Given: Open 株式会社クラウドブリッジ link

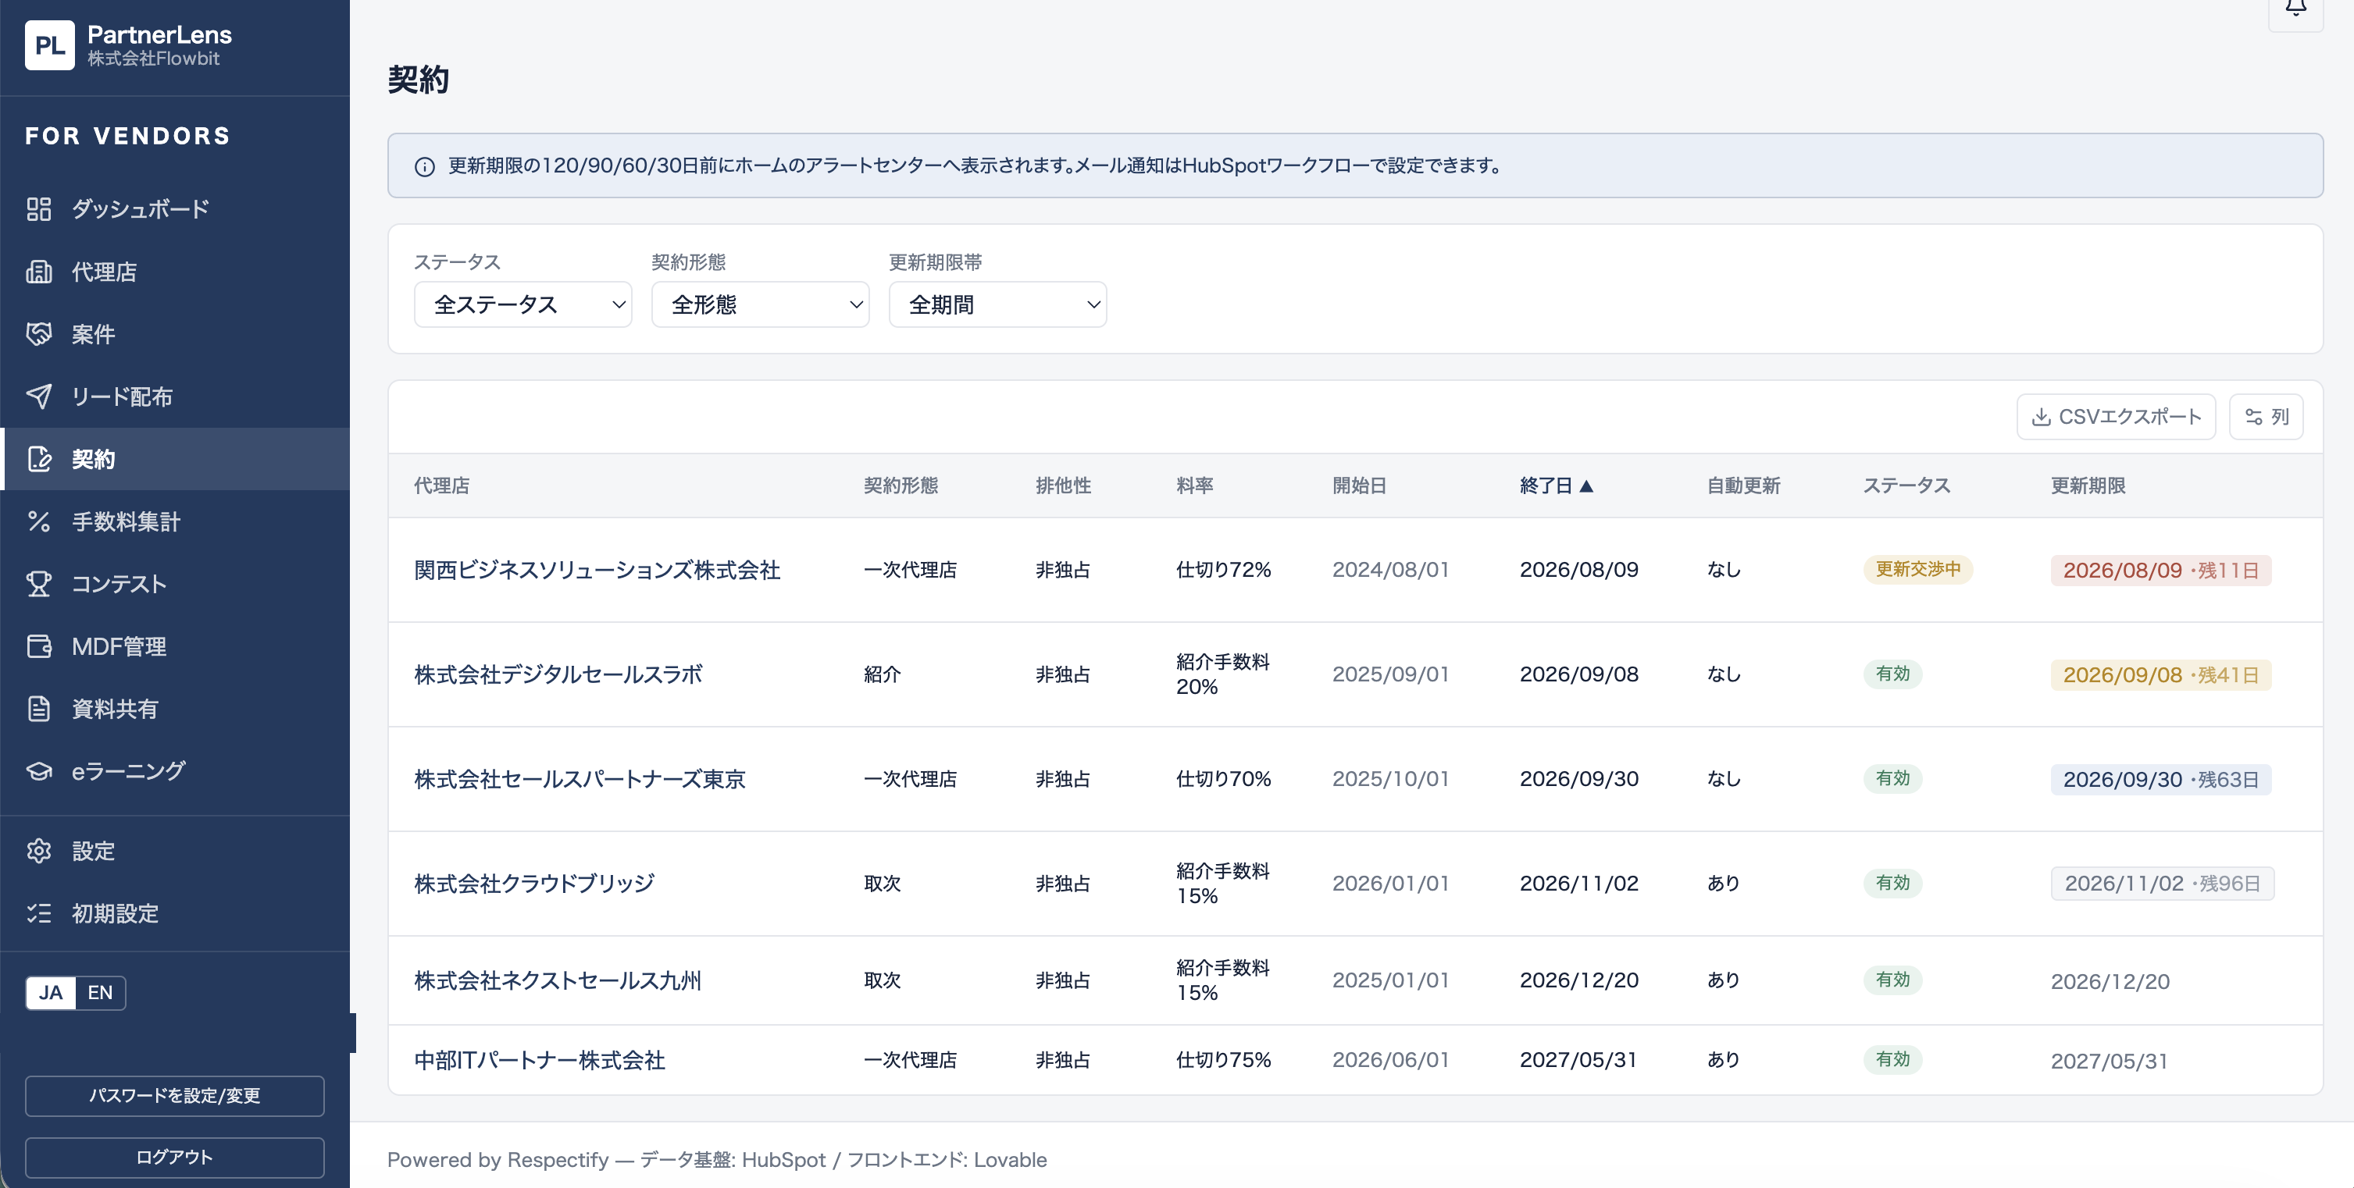Looking at the screenshot, I should coord(533,884).
